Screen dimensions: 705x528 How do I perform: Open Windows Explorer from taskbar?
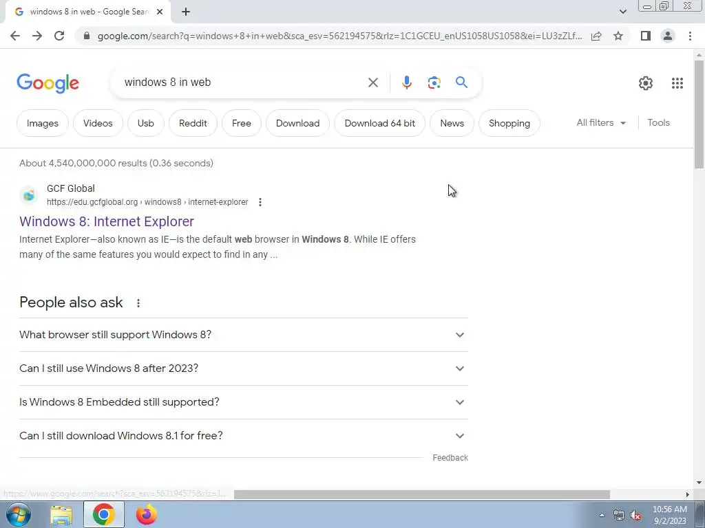[61, 514]
